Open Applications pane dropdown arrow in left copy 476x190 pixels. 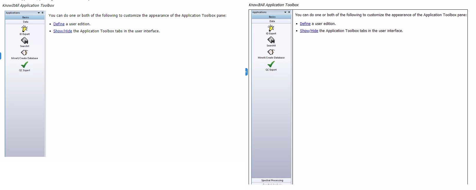click(39, 13)
